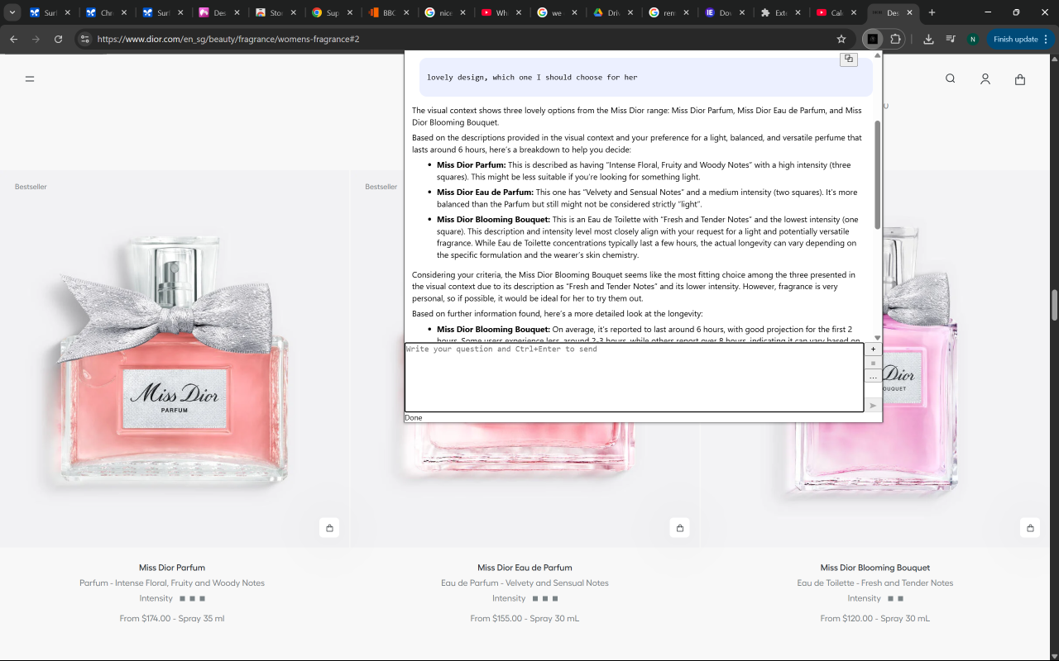Copy the chat message with the copy icon
The image size is (1059, 661).
click(x=849, y=59)
